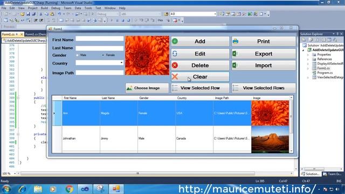Open the Debug menu

click(x=56, y=8)
